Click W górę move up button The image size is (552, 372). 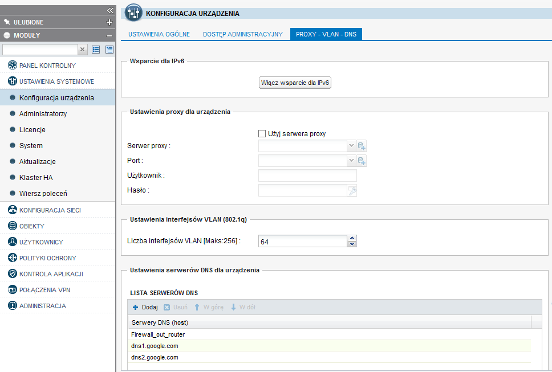(x=209, y=307)
